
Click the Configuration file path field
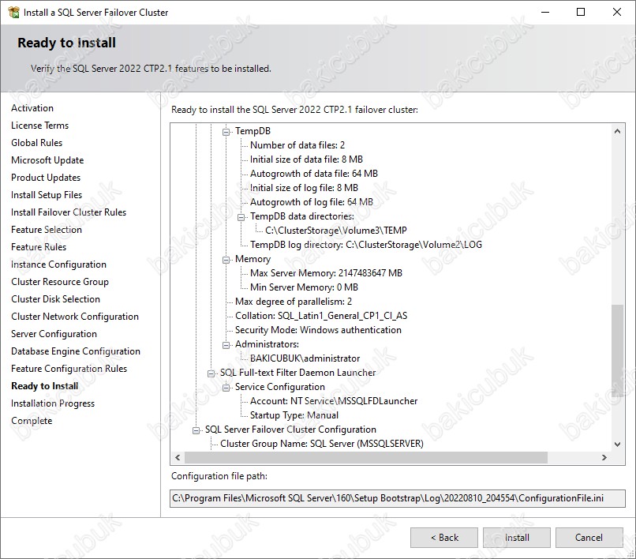tap(398, 498)
